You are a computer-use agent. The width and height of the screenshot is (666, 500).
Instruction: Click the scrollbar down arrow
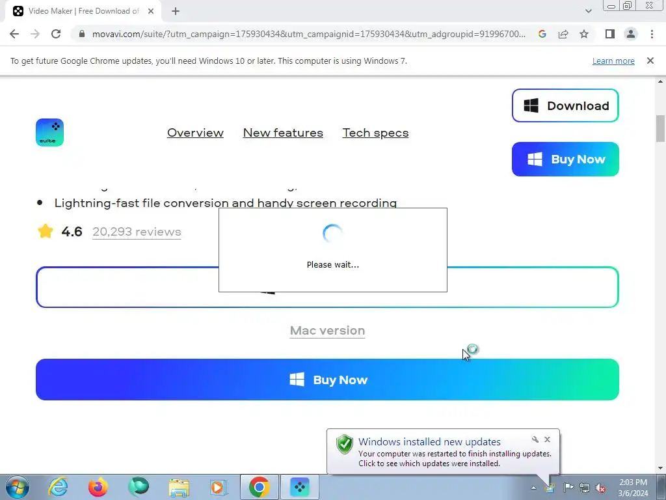tap(660, 468)
